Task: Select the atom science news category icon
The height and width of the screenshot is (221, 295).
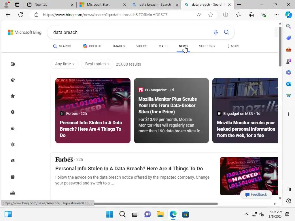Action: 13,144
